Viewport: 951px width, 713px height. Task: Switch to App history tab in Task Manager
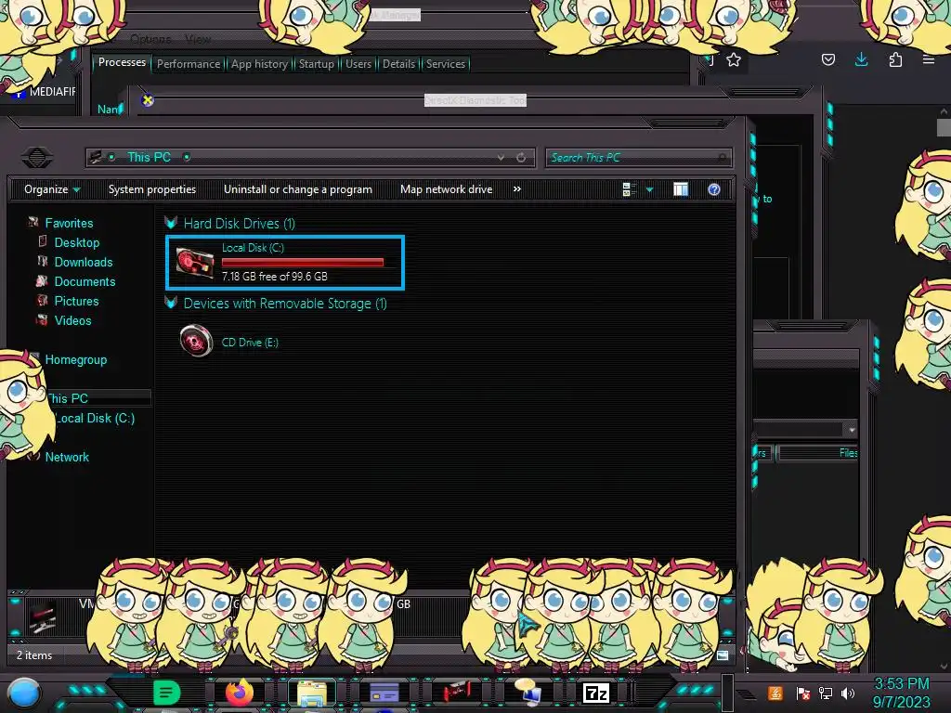pyautogui.click(x=260, y=64)
